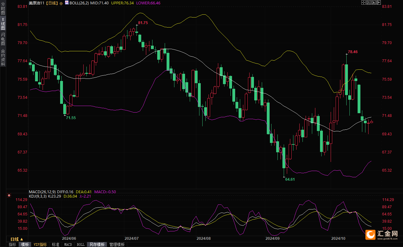
Task: Click the panel expand arrow icon at top right
Action: coord(379,3)
